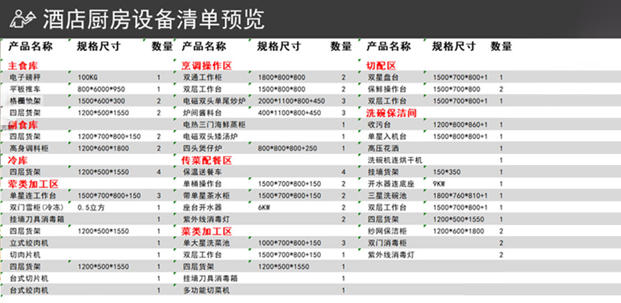Click the 双通工作柜 product cell

point(202,77)
